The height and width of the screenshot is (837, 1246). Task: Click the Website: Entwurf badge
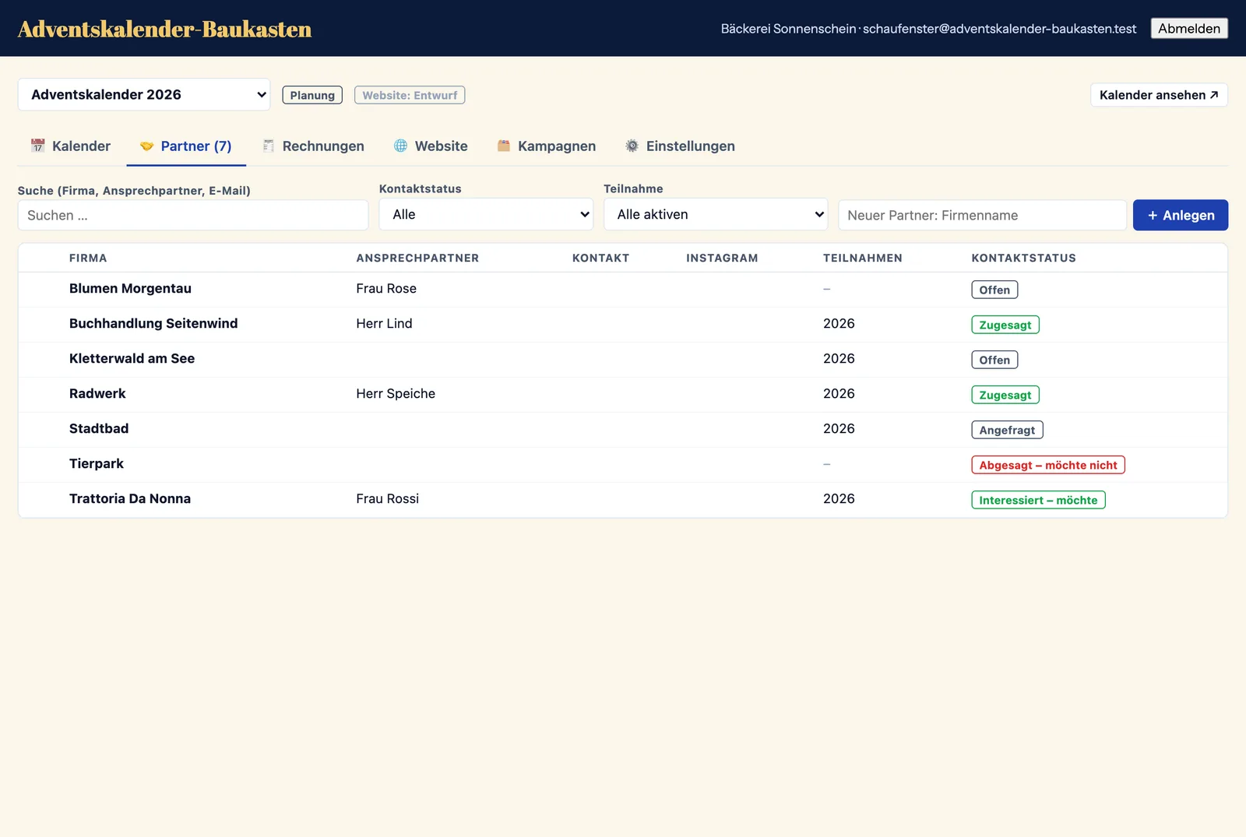[x=410, y=95]
